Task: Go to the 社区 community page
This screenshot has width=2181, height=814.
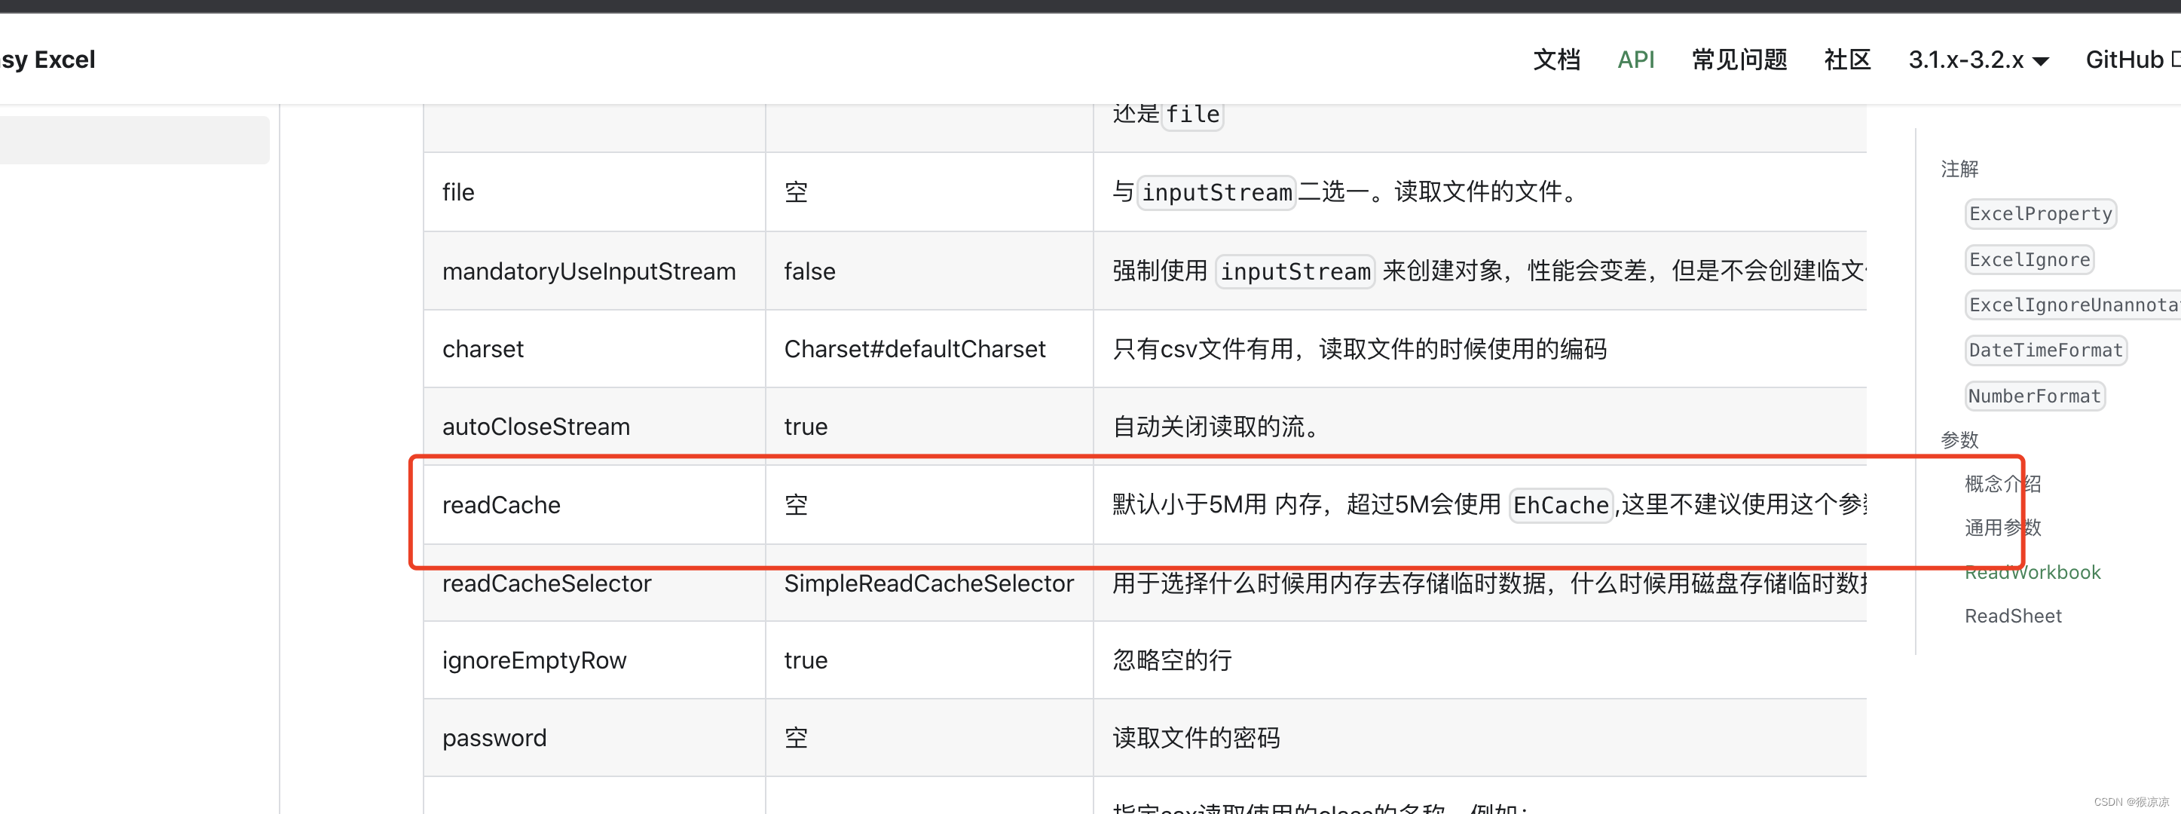Action: tap(1846, 60)
